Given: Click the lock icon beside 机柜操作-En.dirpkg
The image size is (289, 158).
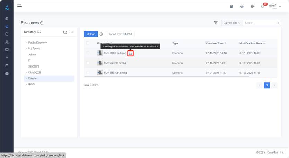Looking at the screenshot, I should (x=130, y=53).
